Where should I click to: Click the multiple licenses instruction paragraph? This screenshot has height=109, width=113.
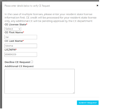pyautogui.click(x=50, y=18)
